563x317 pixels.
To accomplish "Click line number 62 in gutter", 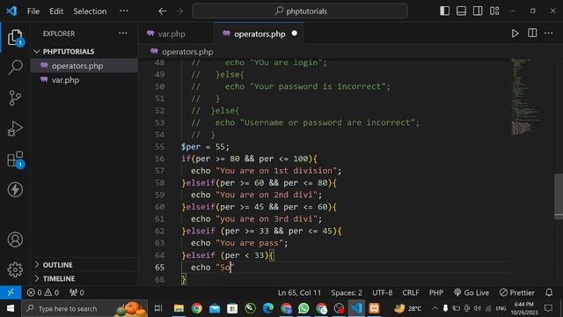I will point(160,231).
